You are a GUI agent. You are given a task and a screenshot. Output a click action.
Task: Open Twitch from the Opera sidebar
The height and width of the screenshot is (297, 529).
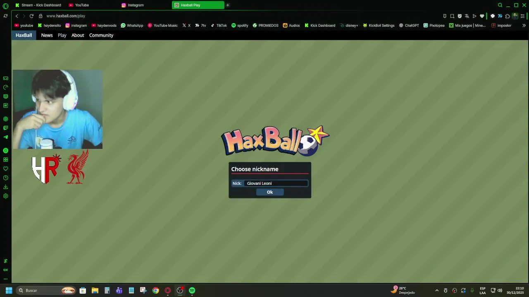(6, 128)
